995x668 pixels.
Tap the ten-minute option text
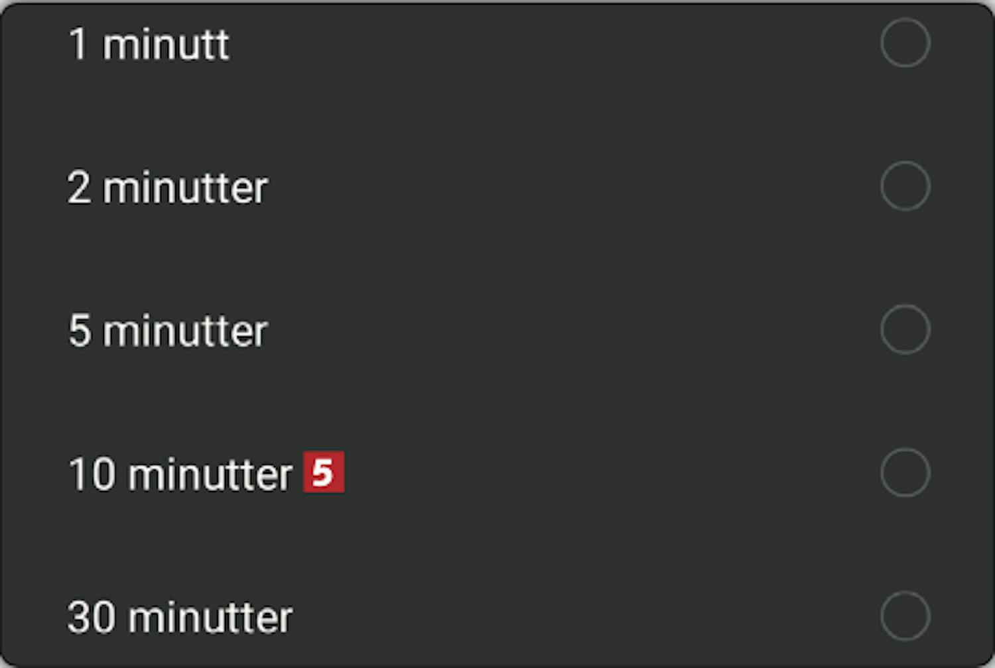pos(180,474)
